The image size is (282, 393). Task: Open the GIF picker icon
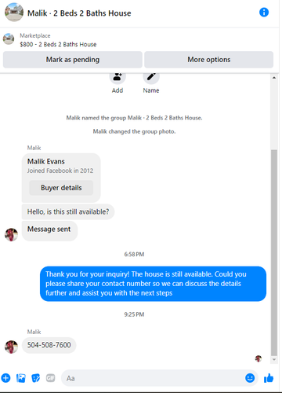51,378
